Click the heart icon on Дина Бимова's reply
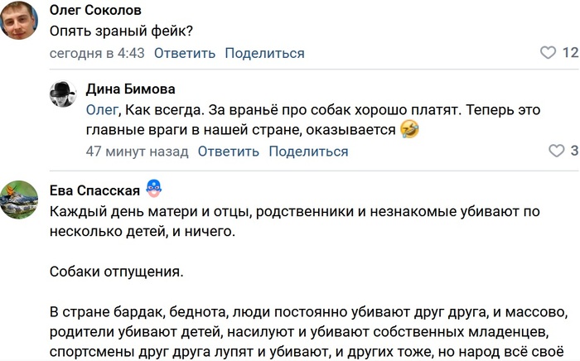 (557, 152)
